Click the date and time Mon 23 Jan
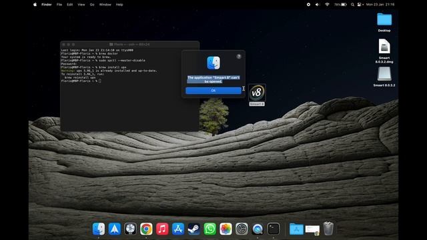 (380, 5)
